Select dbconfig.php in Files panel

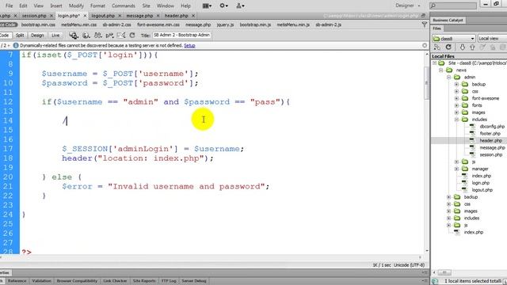click(x=492, y=127)
